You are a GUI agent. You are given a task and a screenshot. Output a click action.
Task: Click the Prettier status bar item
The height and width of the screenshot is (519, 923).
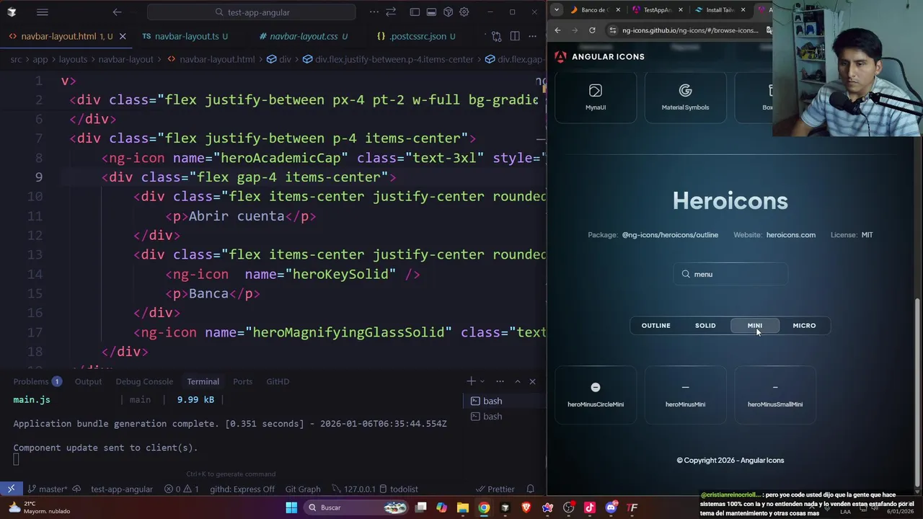pyautogui.click(x=495, y=489)
